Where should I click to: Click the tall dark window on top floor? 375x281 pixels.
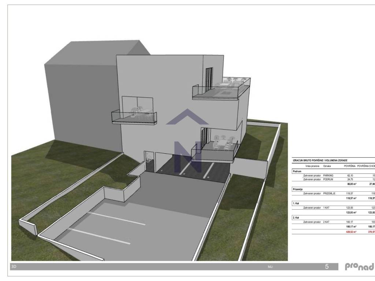208,79
